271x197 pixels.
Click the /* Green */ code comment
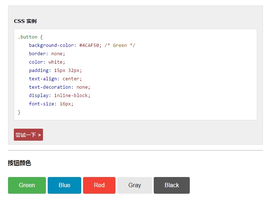coord(120,45)
